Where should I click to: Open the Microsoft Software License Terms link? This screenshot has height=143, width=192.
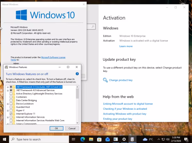[53, 57]
